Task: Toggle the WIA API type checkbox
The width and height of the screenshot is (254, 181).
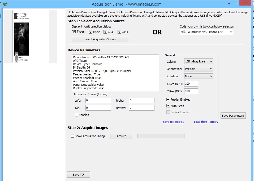Action: pos(105,32)
